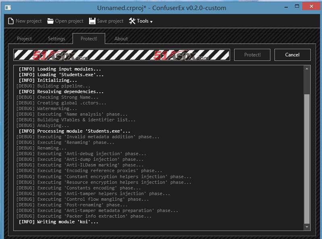Click the New project page icon
The height and width of the screenshot is (239, 322).
pos(11,21)
